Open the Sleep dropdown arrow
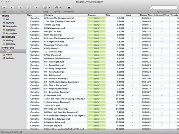Viewport: 179px width, 134px height. pyautogui.click(x=49, y=8)
